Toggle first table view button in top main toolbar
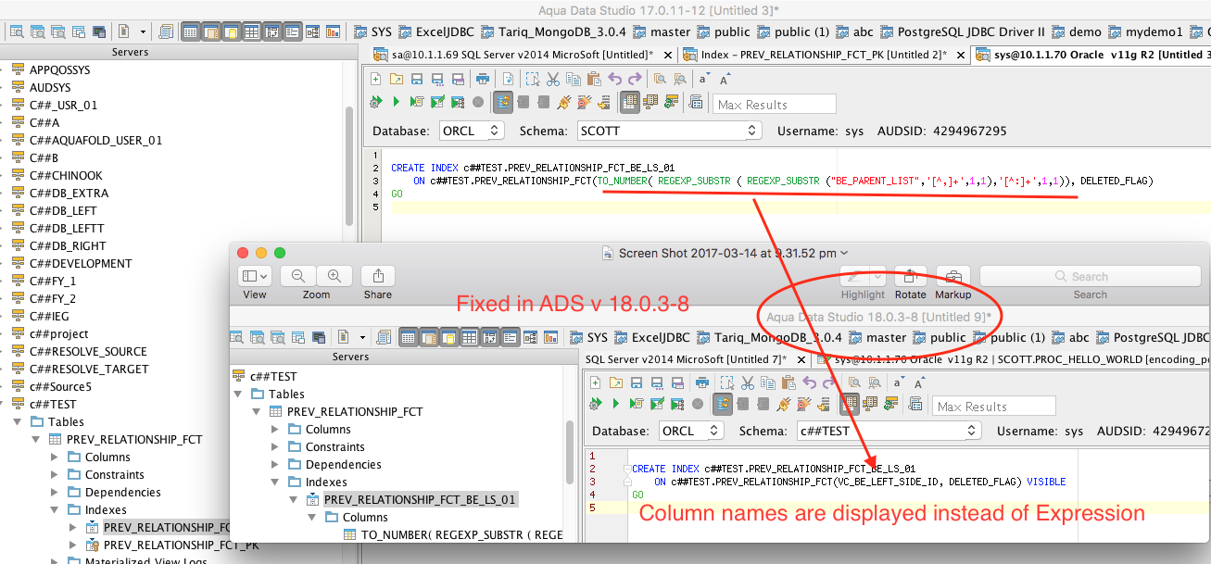This screenshot has height=564, width=1211. coord(190,31)
